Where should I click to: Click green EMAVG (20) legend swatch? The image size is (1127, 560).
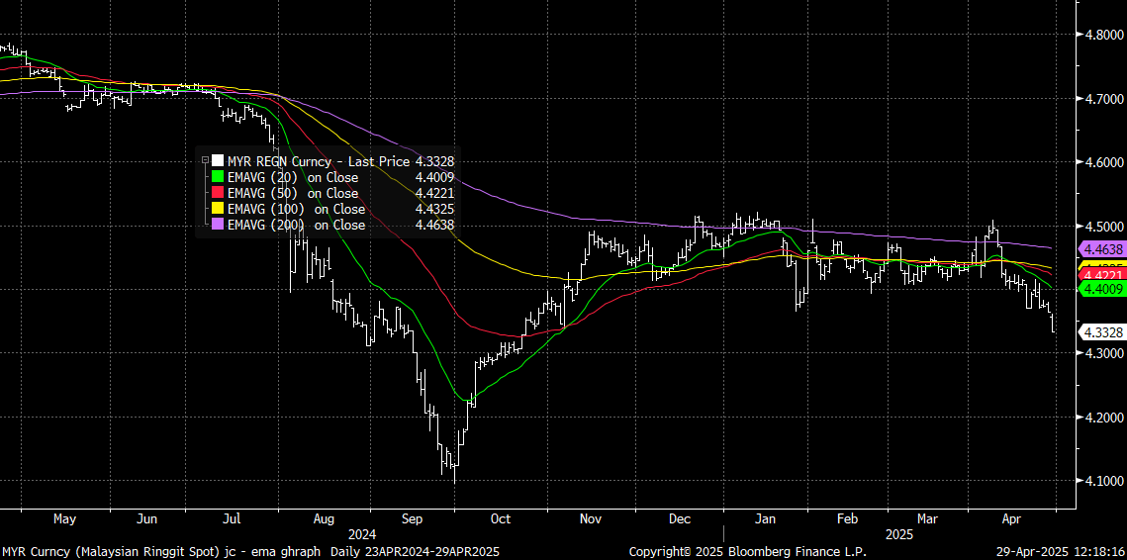coord(218,177)
